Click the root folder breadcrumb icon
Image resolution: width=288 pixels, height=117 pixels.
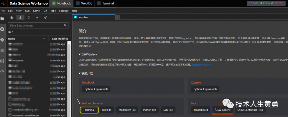point(10,32)
